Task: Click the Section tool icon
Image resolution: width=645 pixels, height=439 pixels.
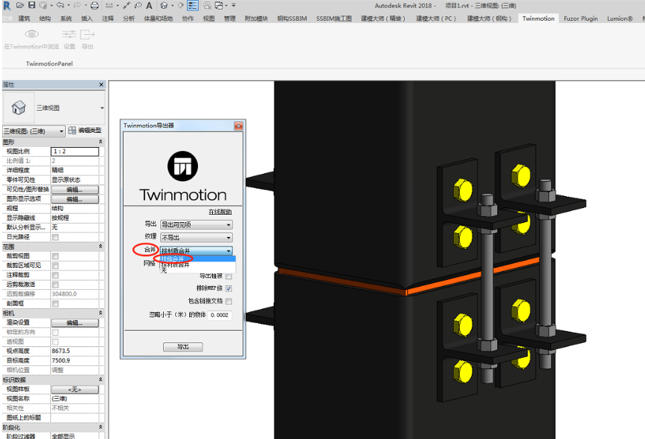Action: point(181,5)
